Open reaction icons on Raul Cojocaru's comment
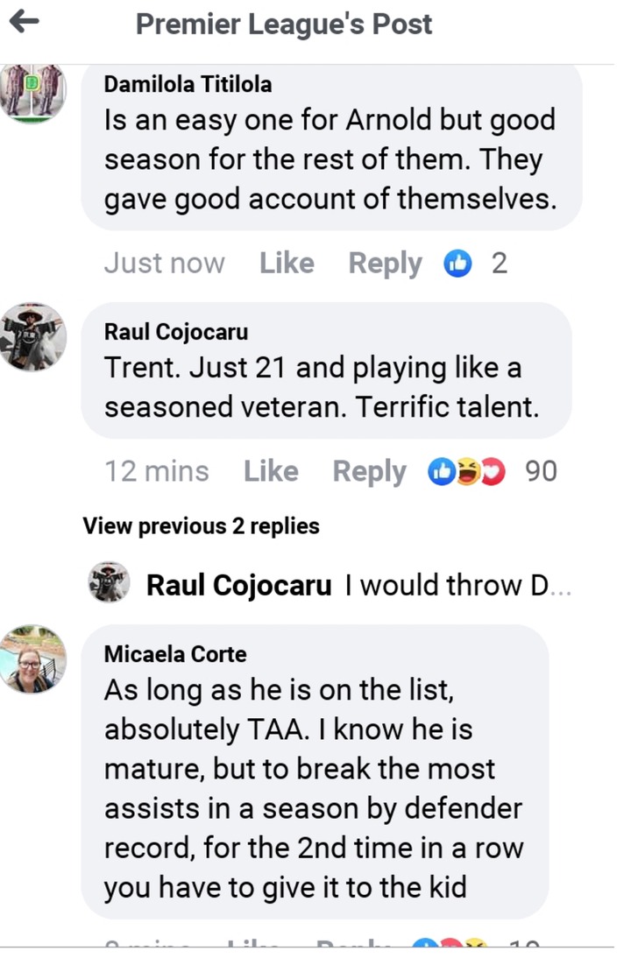Image resolution: width=631 pixels, height=972 pixels. click(x=466, y=472)
